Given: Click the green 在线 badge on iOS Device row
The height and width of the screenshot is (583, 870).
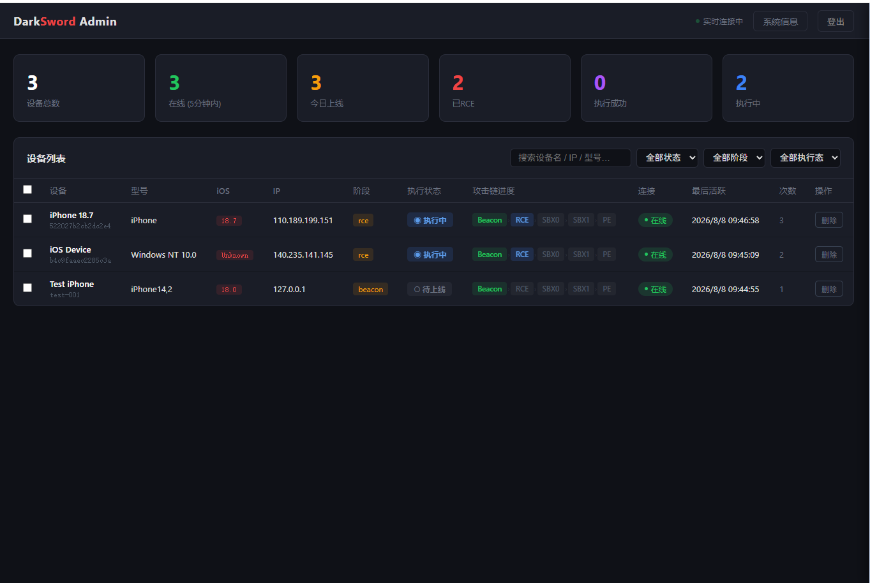Looking at the screenshot, I should (656, 255).
